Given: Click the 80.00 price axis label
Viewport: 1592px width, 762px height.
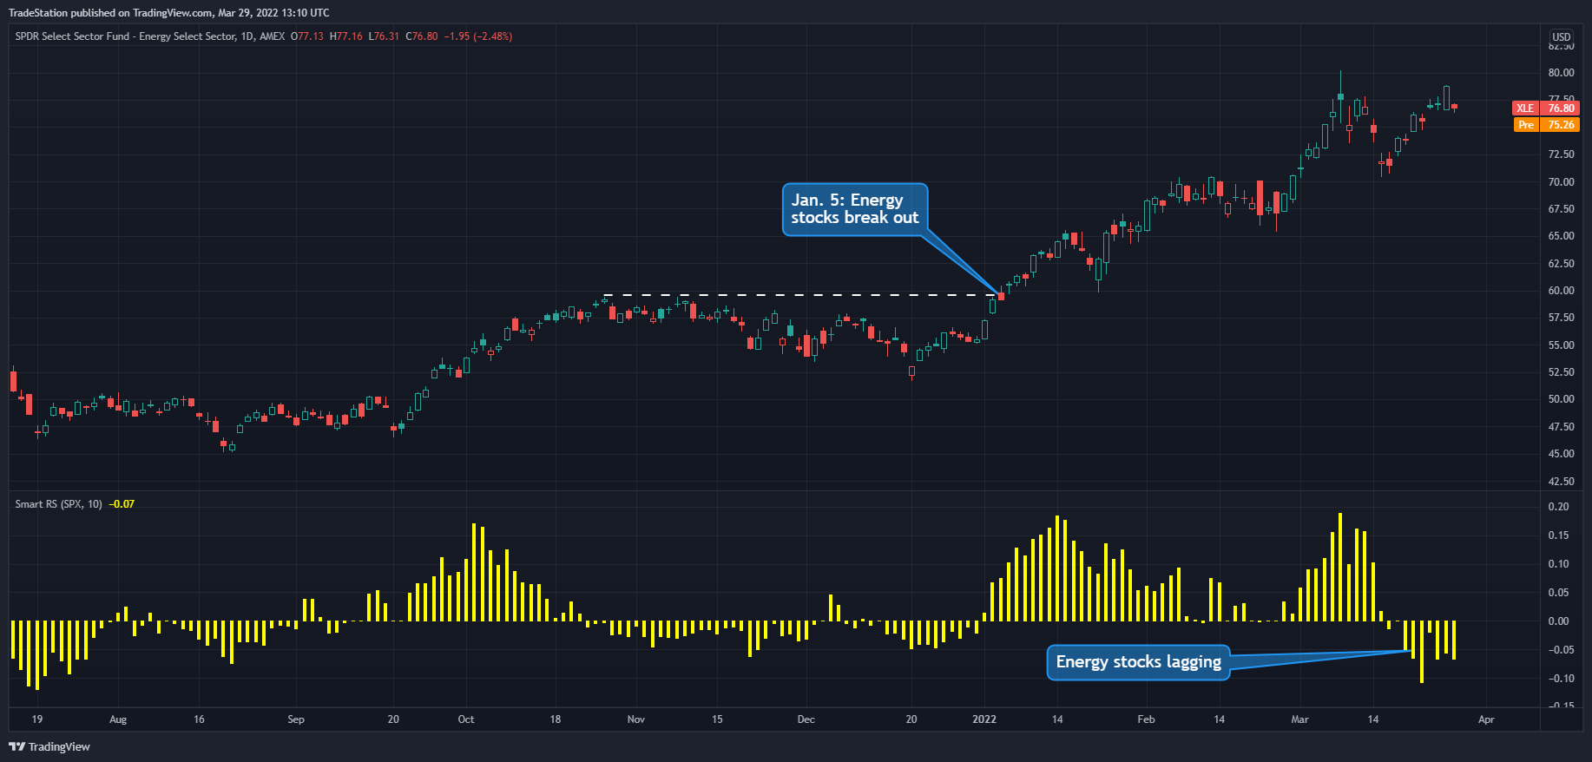Looking at the screenshot, I should tap(1561, 73).
